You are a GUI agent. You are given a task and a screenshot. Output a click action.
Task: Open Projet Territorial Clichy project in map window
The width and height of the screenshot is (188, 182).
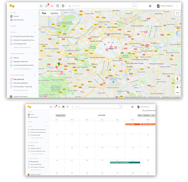[22, 36]
